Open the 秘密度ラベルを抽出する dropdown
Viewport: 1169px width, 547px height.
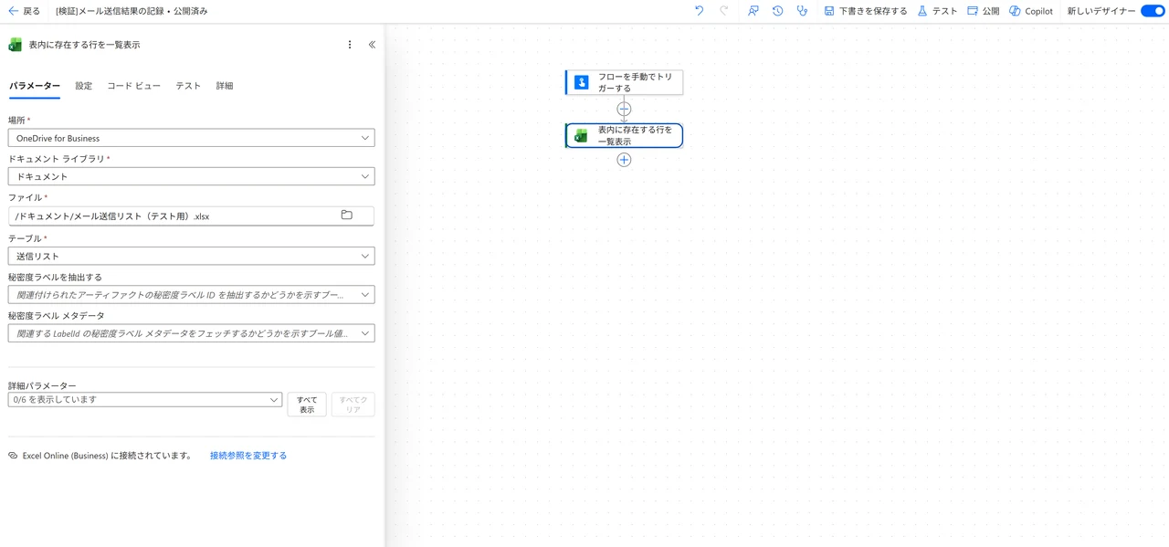191,295
